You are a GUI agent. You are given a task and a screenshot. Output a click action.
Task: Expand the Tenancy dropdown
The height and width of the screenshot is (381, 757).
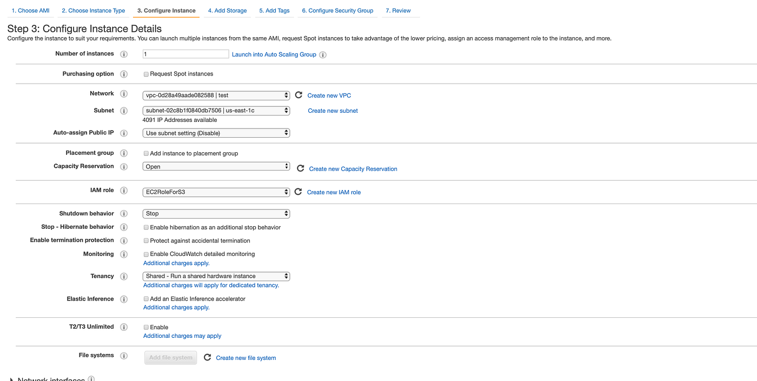coord(216,276)
